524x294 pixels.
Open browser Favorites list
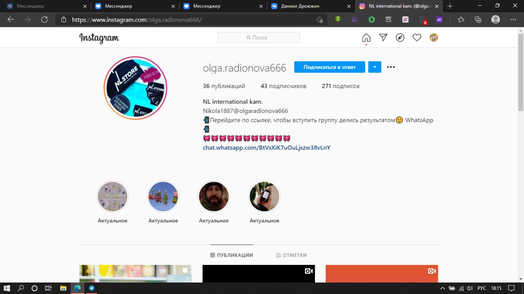[x=461, y=20]
